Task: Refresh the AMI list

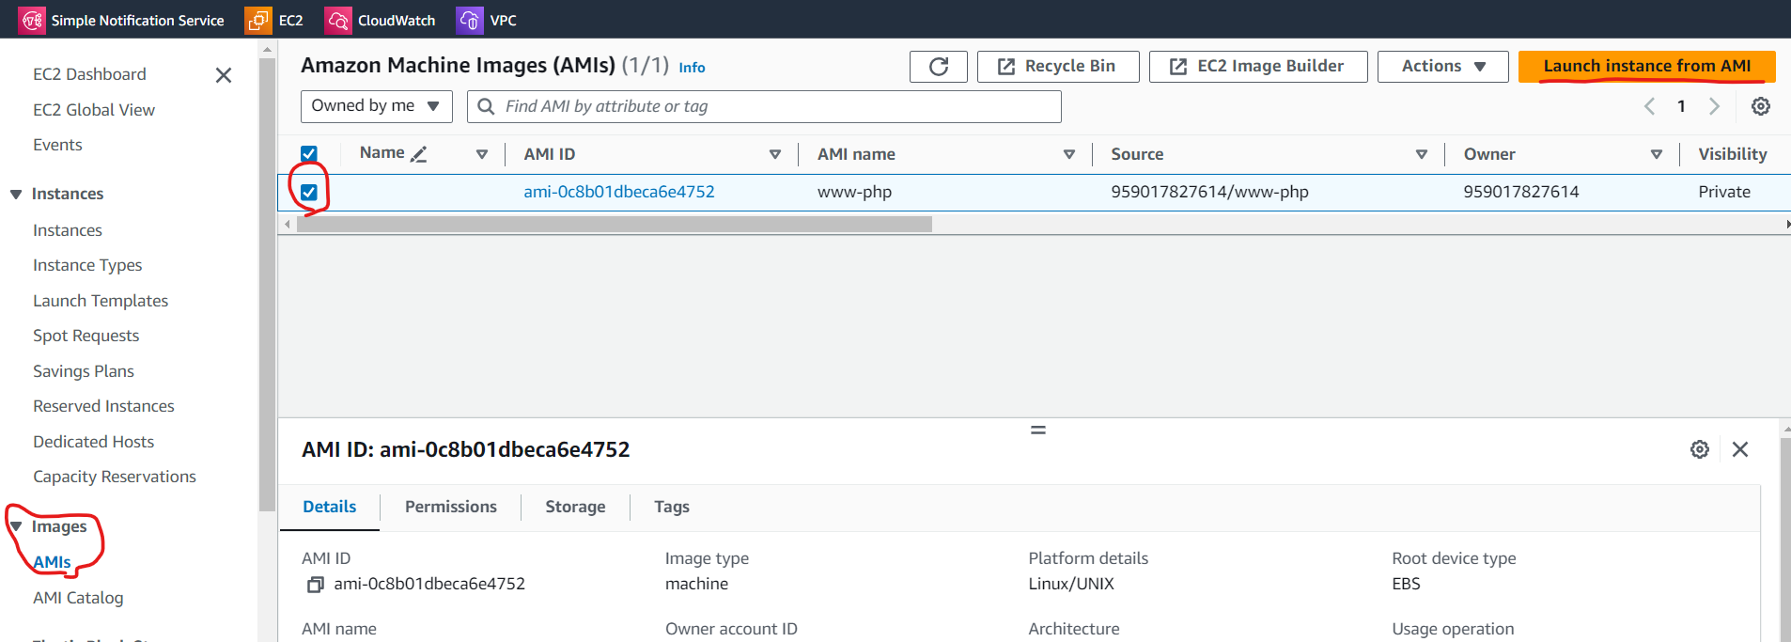Action: [x=939, y=67]
